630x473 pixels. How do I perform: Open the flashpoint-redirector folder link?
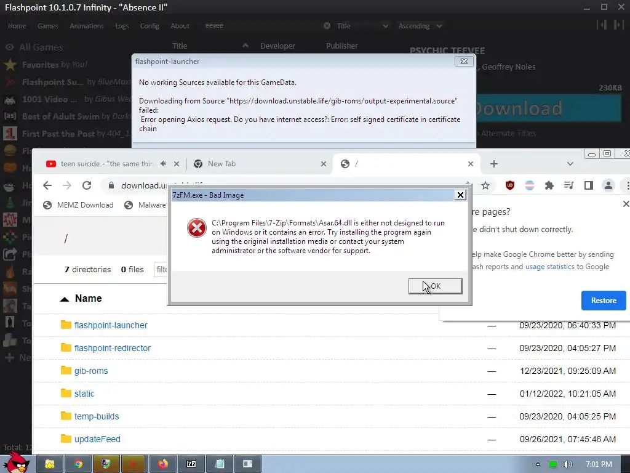tap(113, 348)
